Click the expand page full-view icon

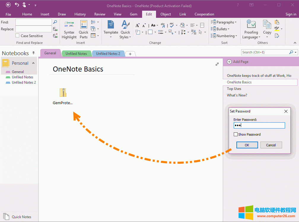[217, 64]
